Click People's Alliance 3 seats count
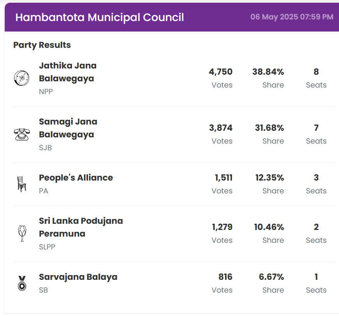The image size is (339, 316). pyautogui.click(x=316, y=177)
